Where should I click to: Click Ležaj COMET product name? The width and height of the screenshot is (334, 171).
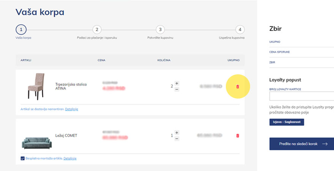click(66, 135)
